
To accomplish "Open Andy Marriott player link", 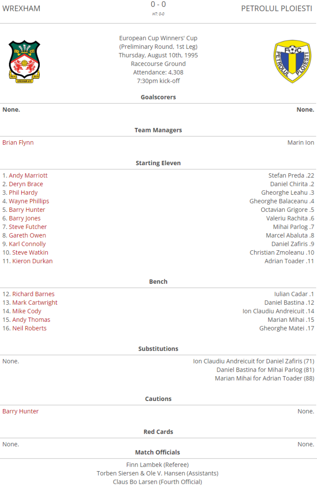I will [x=28, y=175].
